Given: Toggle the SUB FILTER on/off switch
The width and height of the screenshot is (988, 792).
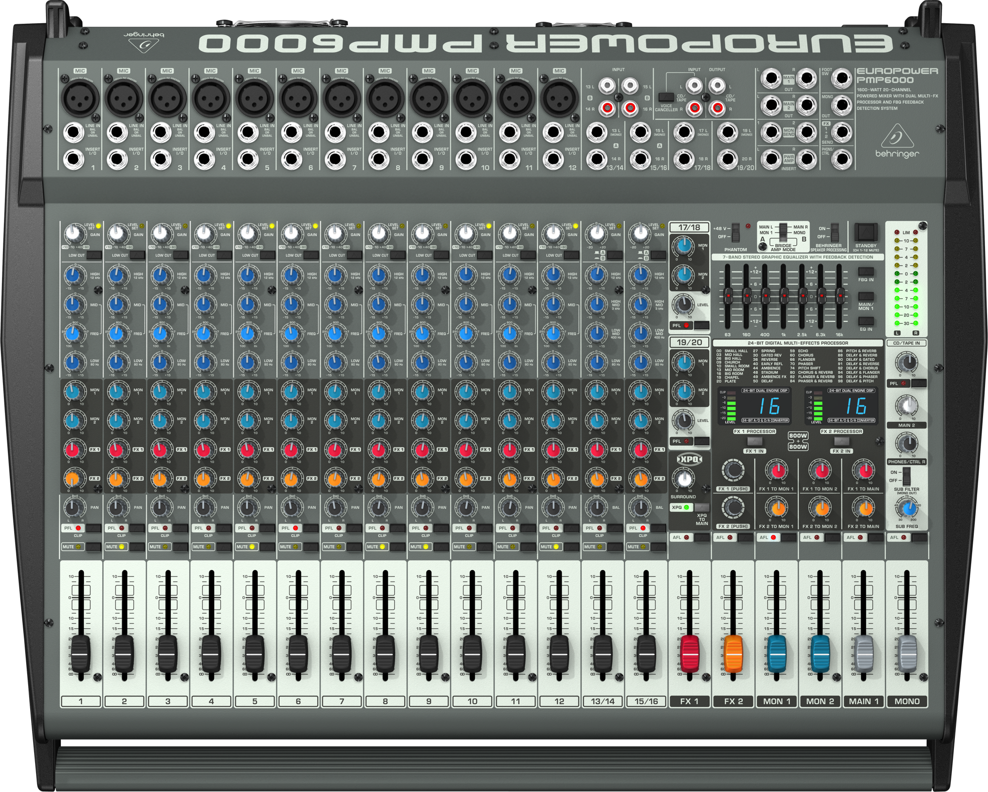Looking at the screenshot, I should (906, 476).
